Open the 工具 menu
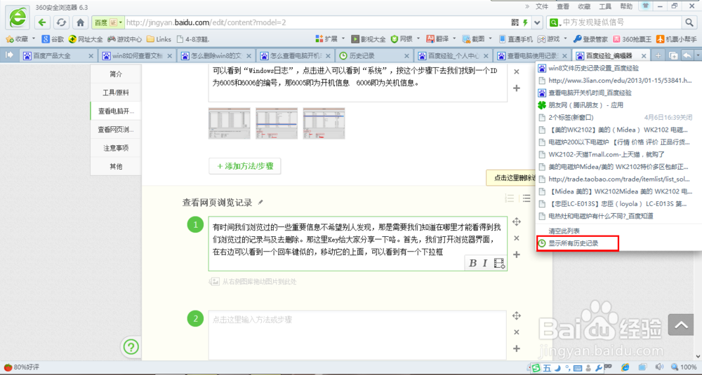Image resolution: width=702 pixels, height=375 pixels. click(605, 7)
